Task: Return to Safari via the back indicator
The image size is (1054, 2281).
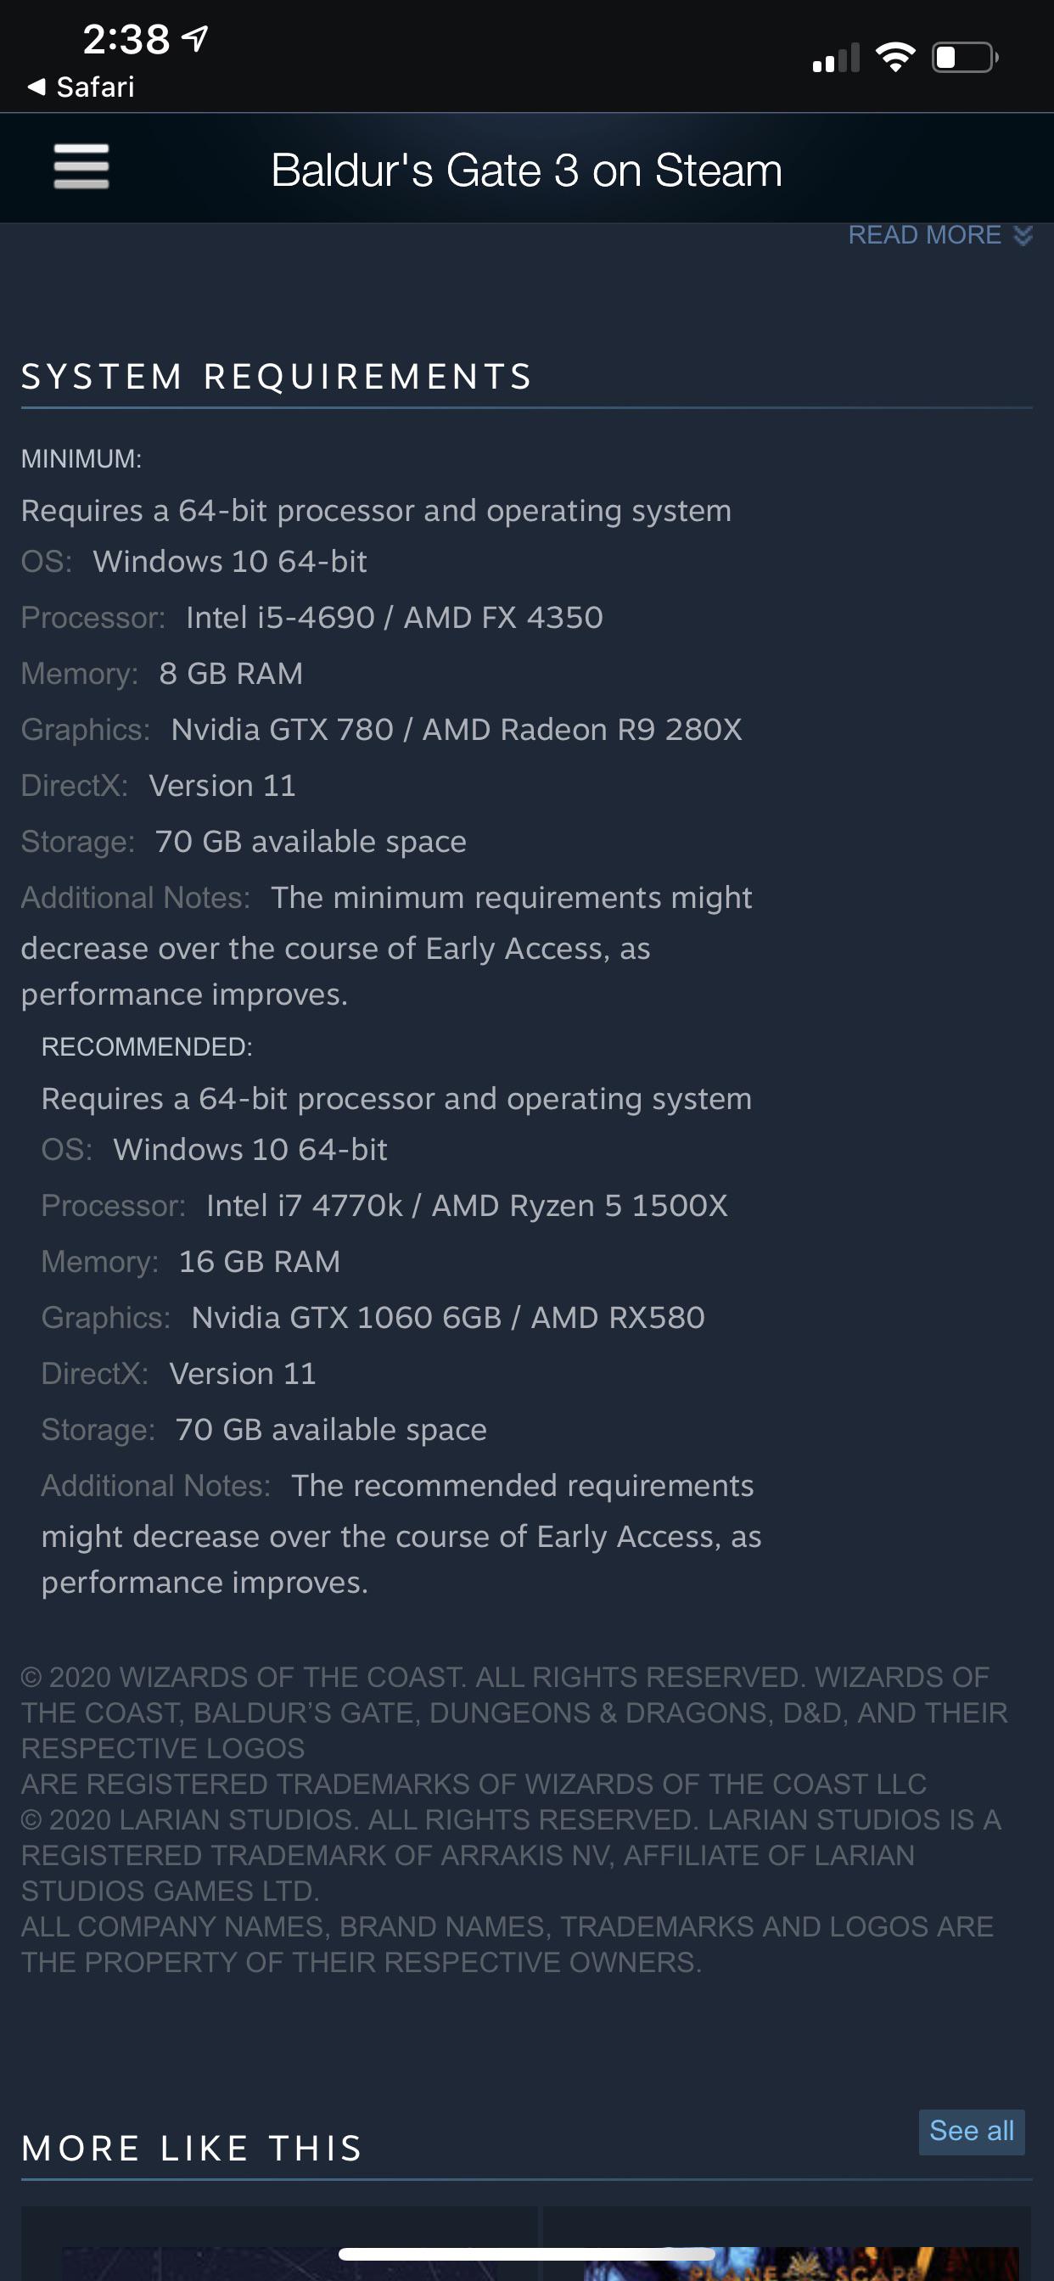Action: coord(80,86)
